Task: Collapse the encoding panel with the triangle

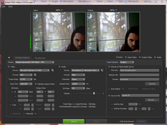Action: (9, 58)
